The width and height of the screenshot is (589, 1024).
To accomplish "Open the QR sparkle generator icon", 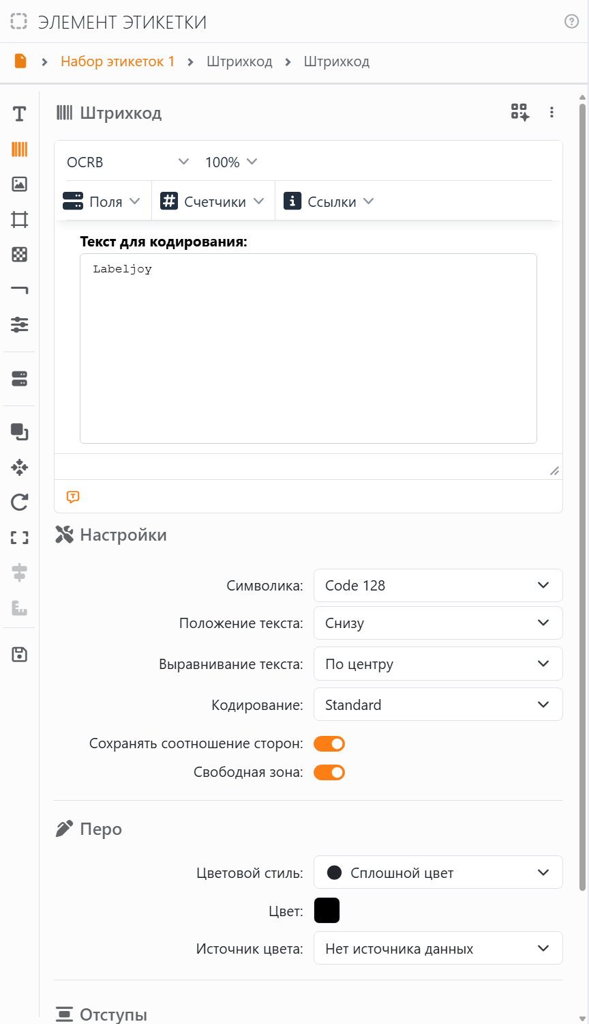I will point(519,113).
